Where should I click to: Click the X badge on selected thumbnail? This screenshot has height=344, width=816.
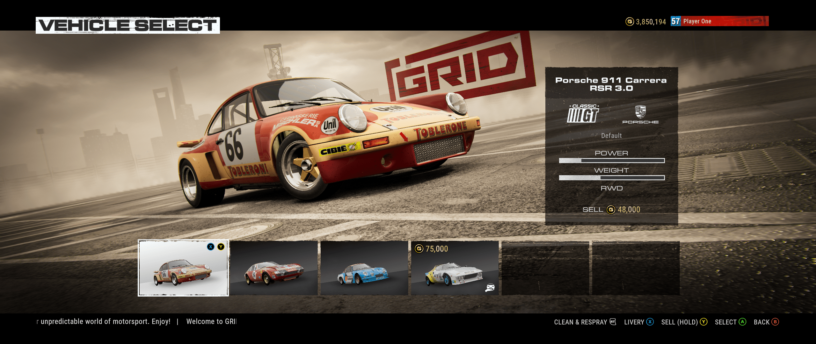(211, 247)
